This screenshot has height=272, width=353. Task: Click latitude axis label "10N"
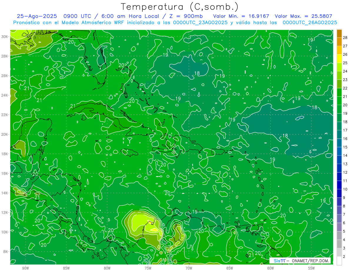(x=4, y=232)
